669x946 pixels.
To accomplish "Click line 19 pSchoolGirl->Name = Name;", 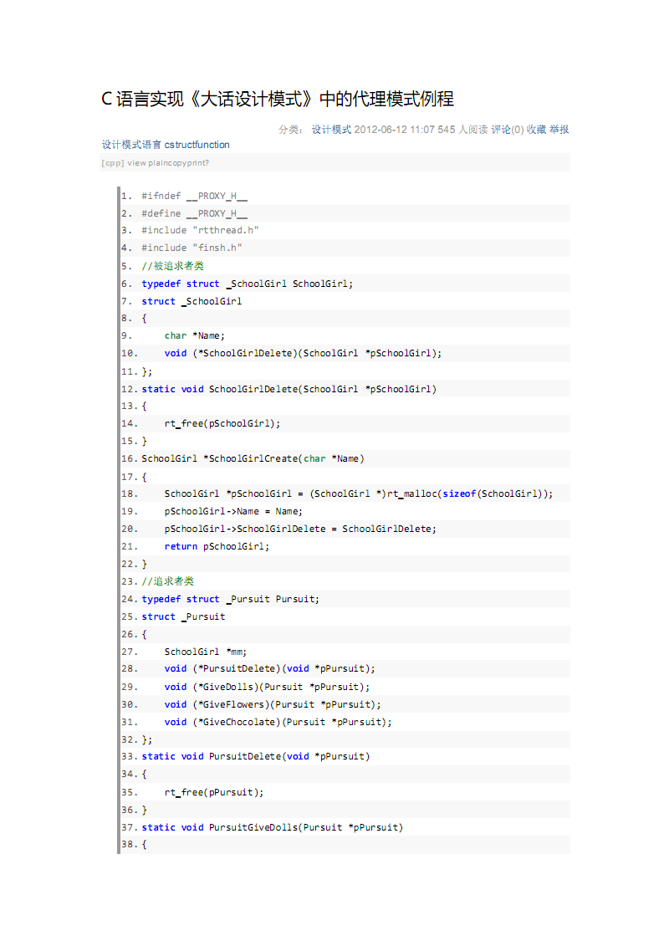I will (x=233, y=512).
